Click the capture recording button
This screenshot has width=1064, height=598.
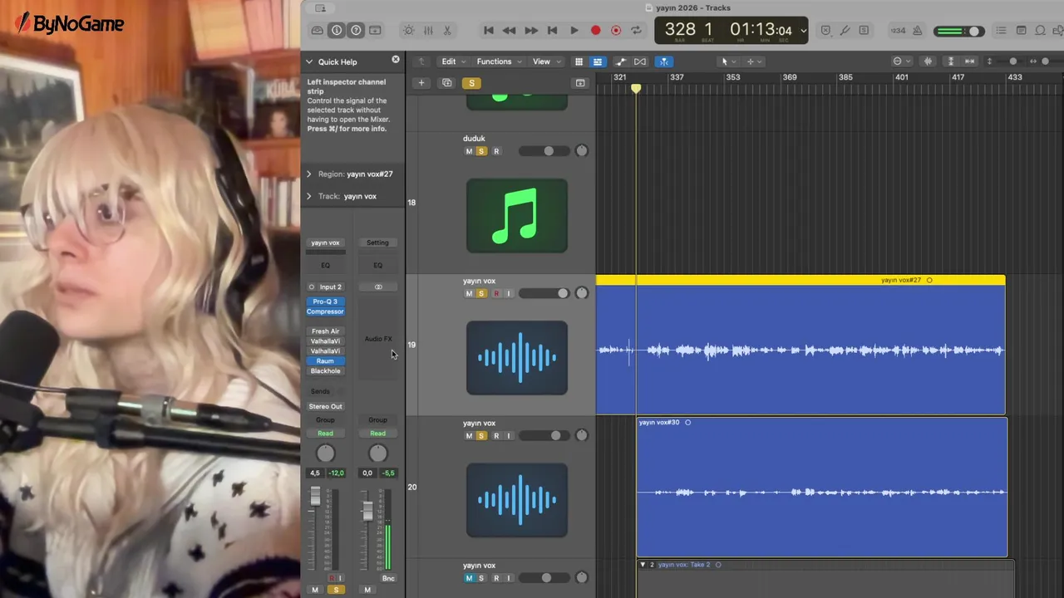pyautogui.click(x=616, y=31)
